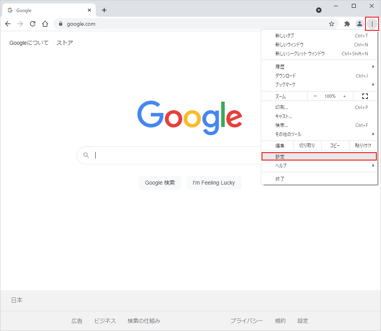Image resolution: width=381 pixels, height=331 pixels.
Task: Select 印刷... menu item
Action: click(319, 107)
